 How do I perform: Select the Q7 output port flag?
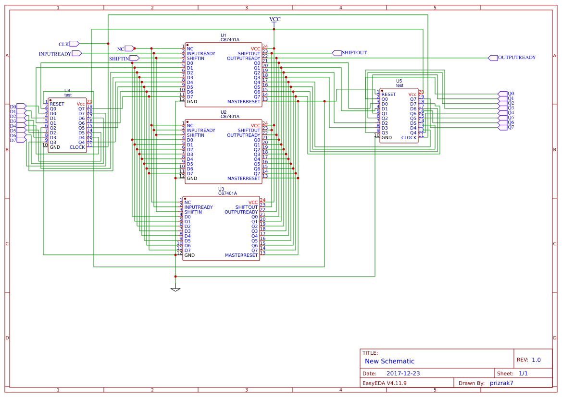503,128
